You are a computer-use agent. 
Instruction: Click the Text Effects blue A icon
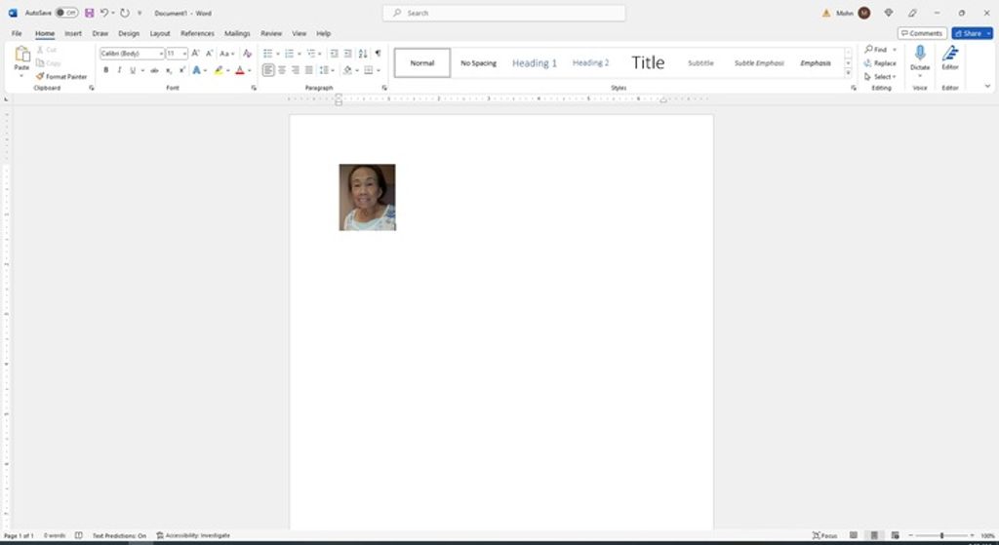[197, 70]
